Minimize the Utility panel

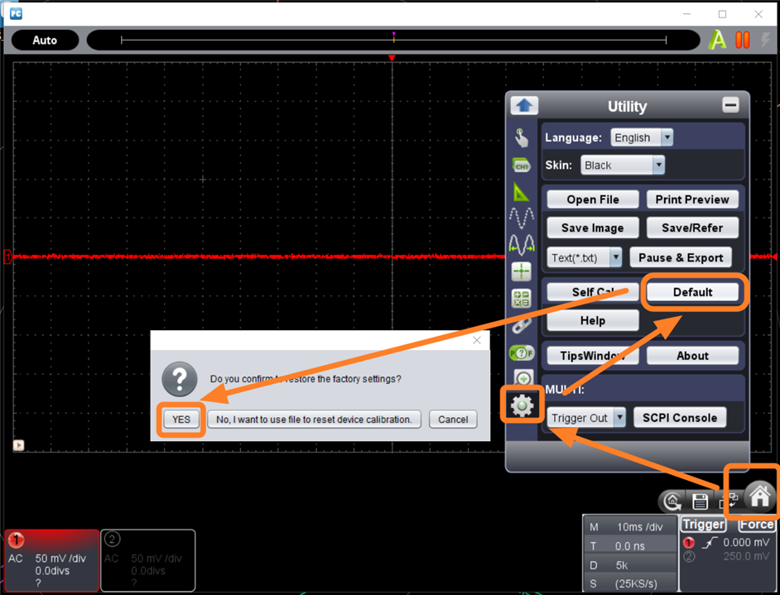click(x=730, y=105)
